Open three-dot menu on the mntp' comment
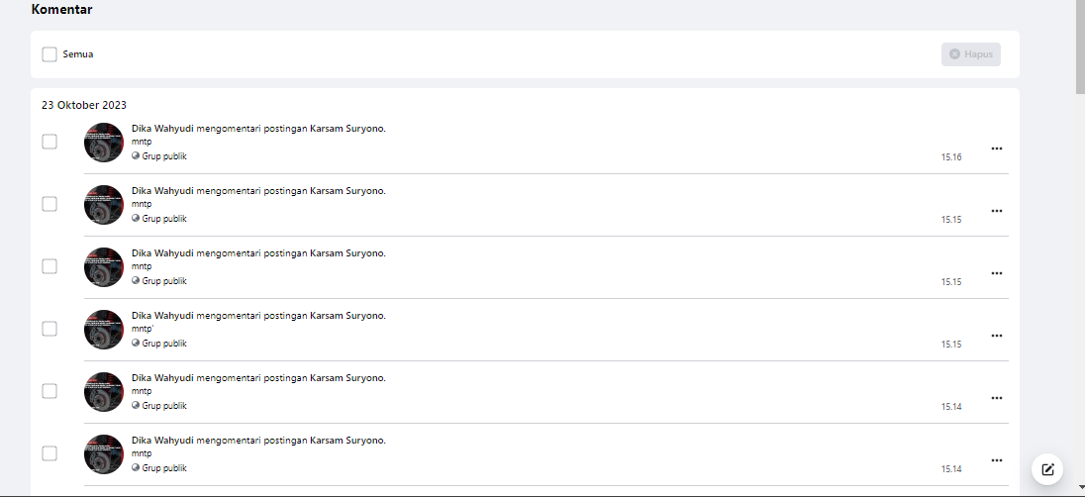The image size is (1085, 497). [997, 336]
